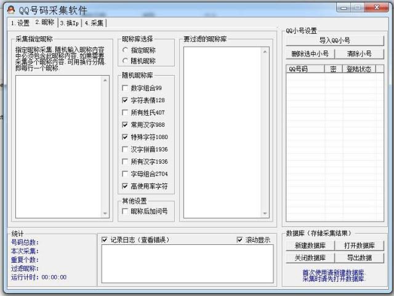Screen dimensions: 394x296
Task: Check the 所有姓氏407 option
Action: click(143, 113)
